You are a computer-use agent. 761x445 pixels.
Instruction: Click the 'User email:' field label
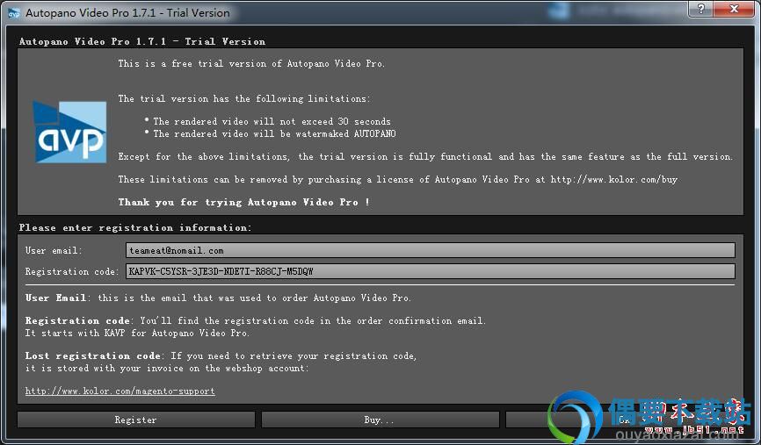point(54,251)
